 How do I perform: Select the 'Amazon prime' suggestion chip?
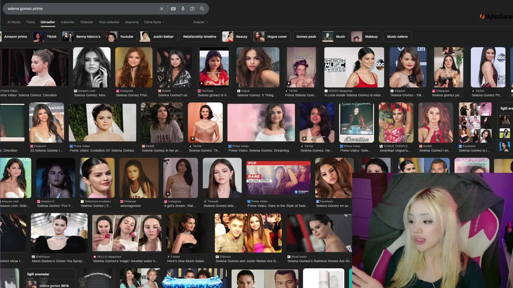pos(14,36)
